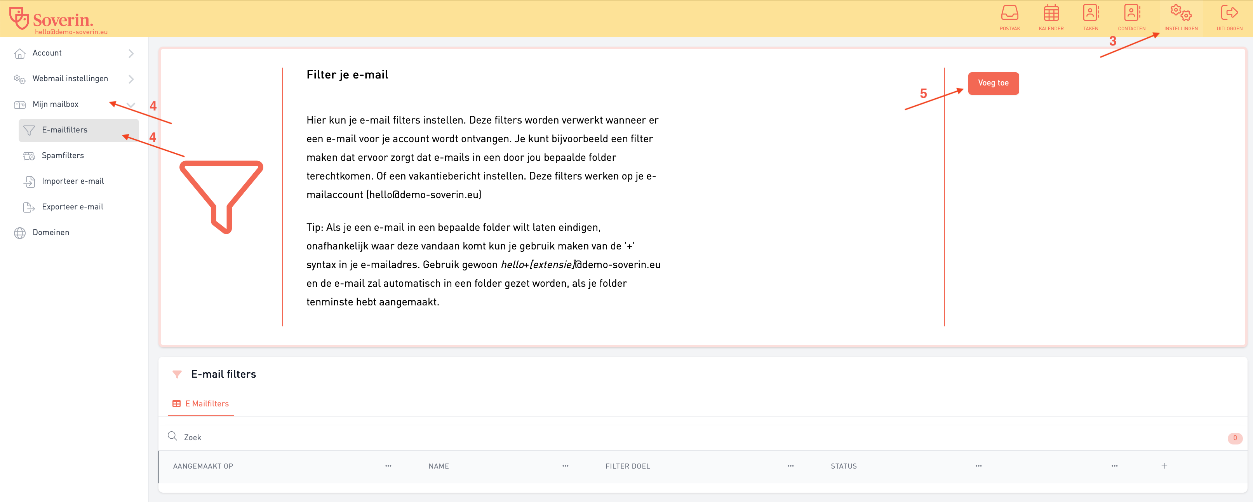
Task: Select E-mailfilters in the sidebar
Action: 65,130
